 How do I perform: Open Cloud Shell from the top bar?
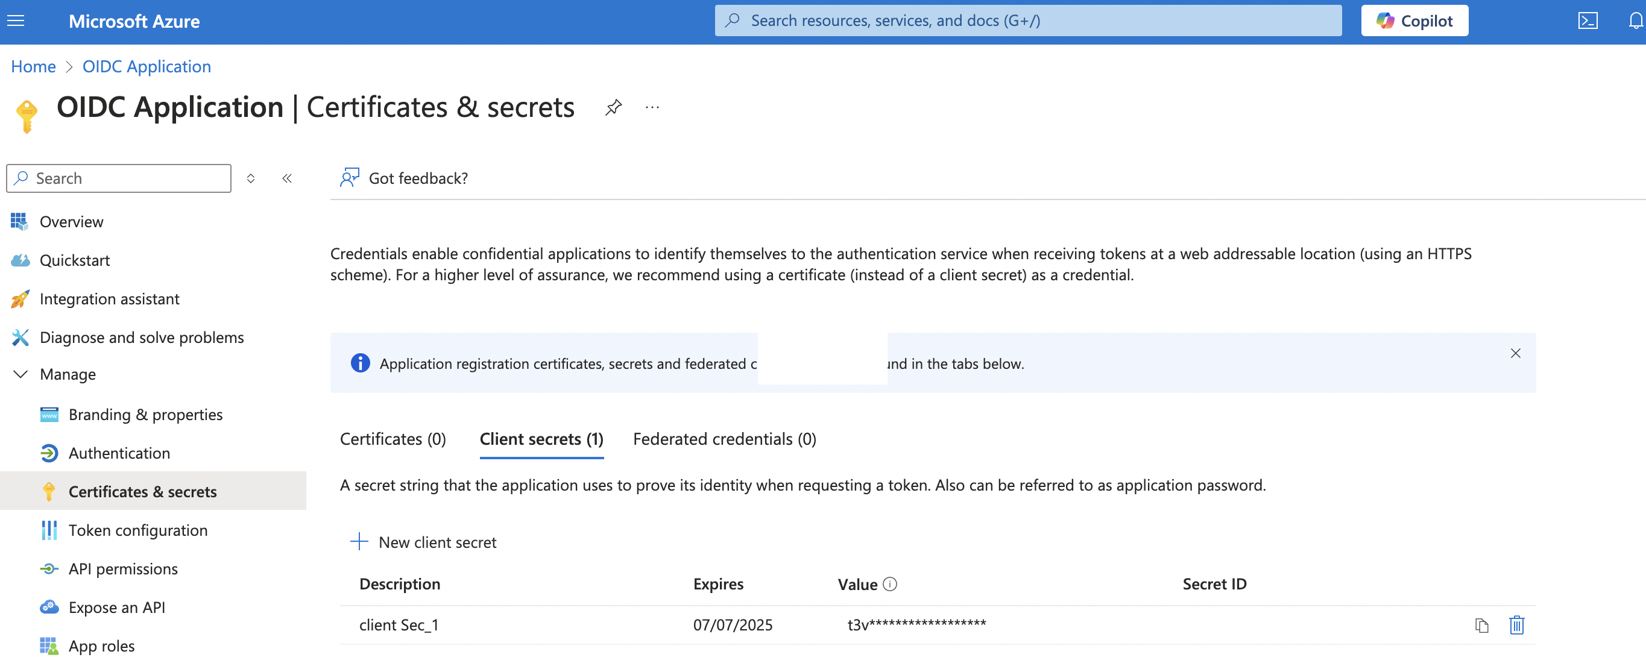(x=1587, y=21)
